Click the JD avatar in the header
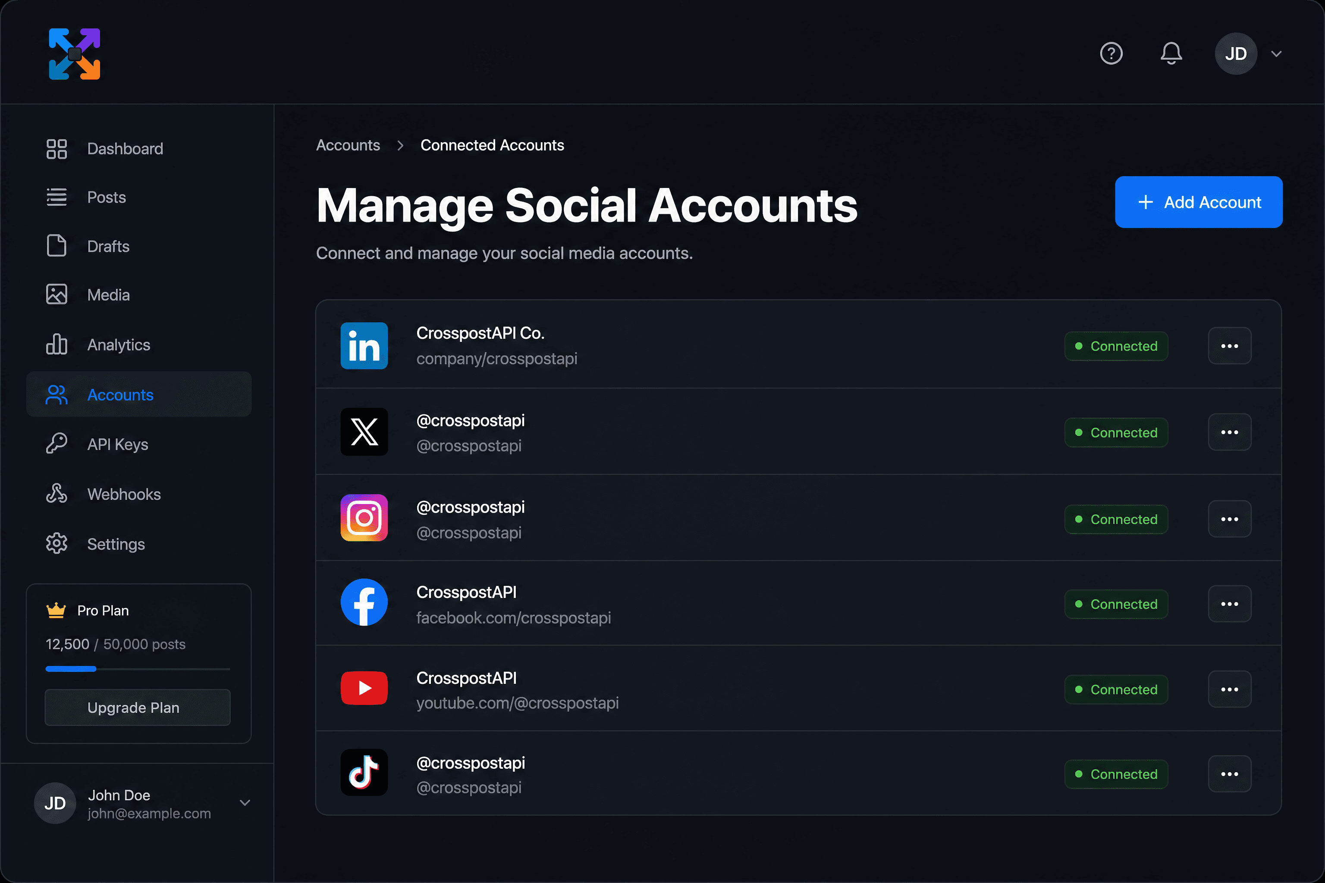This screenshot has width=1325, height=883. (x=1235, y=53)
